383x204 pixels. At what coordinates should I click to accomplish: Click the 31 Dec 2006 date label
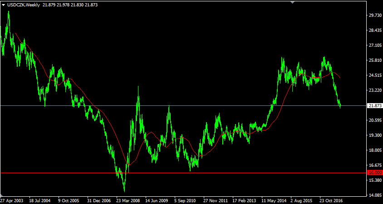[x=98, y=200]
